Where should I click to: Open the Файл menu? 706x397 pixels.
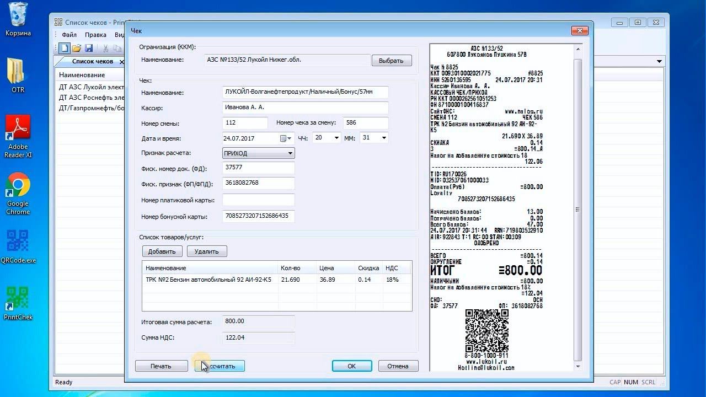69,35
